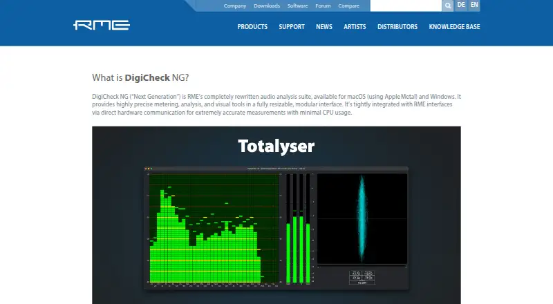Viewport: 553px width, 304px height.
Task: Open the Compare link
Action: tap(348, 6)
